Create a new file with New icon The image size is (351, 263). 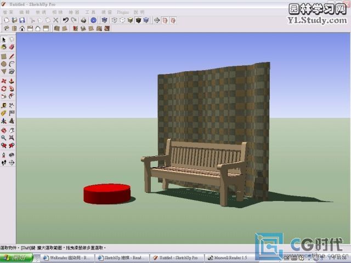pos(7,20)
